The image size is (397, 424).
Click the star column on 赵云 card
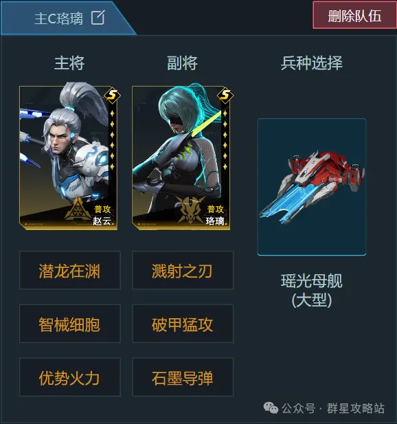112,140
